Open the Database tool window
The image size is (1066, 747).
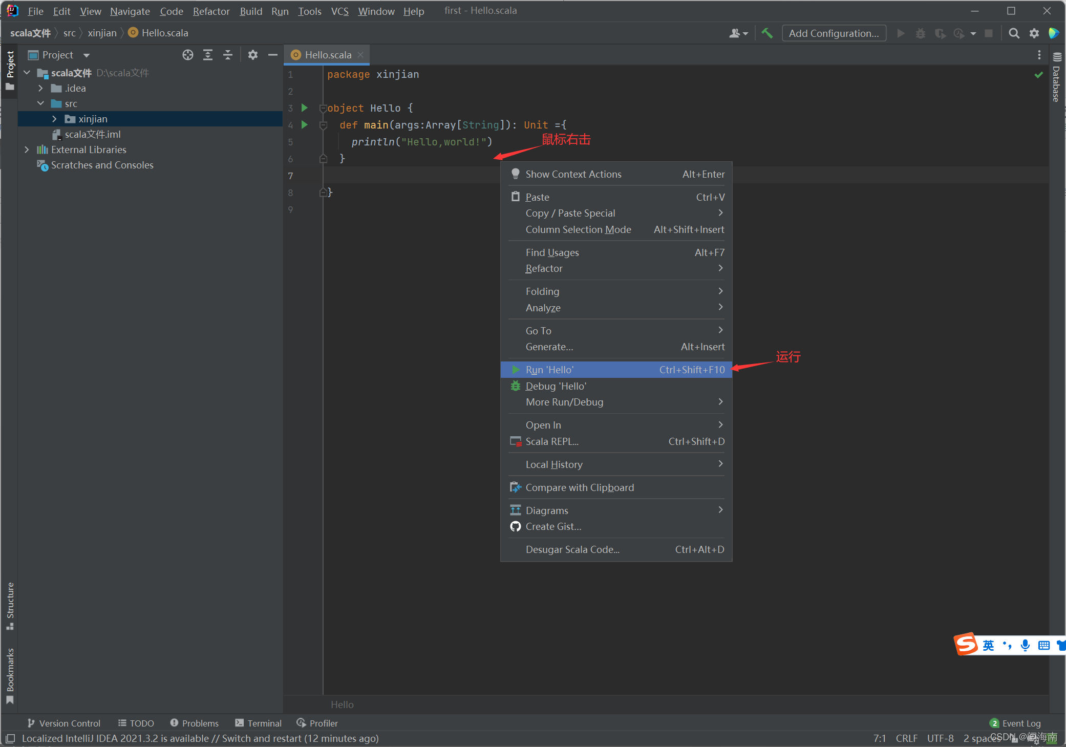point(1057,77)
